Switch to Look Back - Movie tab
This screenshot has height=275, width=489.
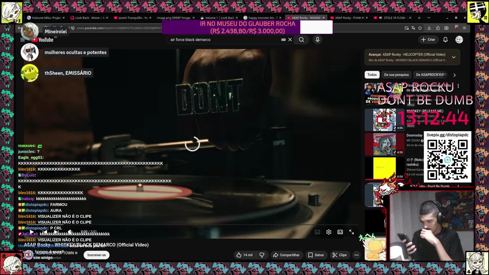[x=90, y=18]
